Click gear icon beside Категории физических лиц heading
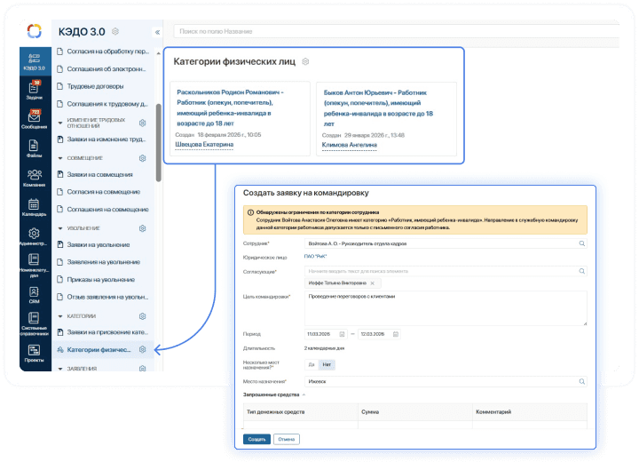639x462 pixels. coord(305,61)
